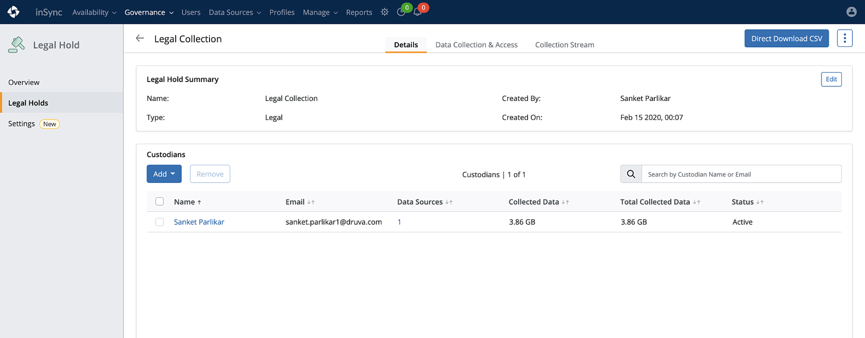The width and height of the screenshot is (865, 338).
Task: Open the activity clock icon with green badge
Action: point(401,12)
